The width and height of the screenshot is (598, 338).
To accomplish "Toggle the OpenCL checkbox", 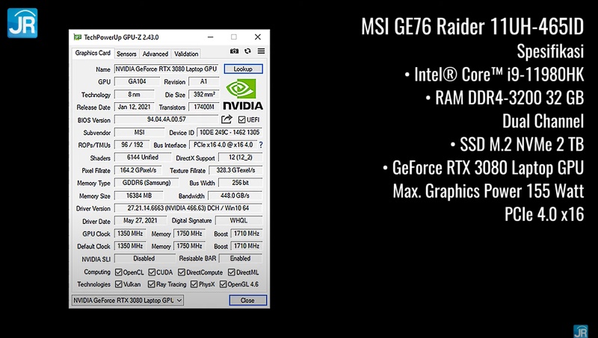I will point(119,272).
